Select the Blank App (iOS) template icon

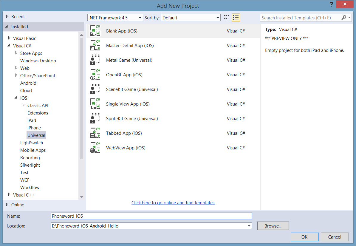[x=95, y=31]
